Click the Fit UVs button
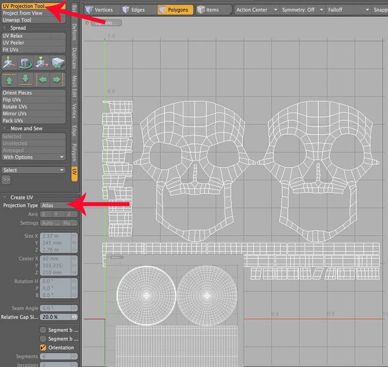The width and height of the screenshot is (388, 367). 34,50
